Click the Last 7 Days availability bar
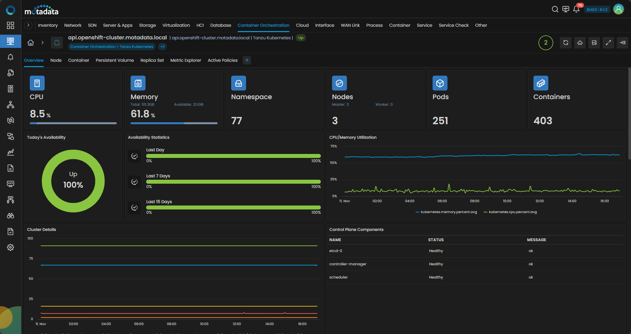631x334 pixels. tap(233, 182)
